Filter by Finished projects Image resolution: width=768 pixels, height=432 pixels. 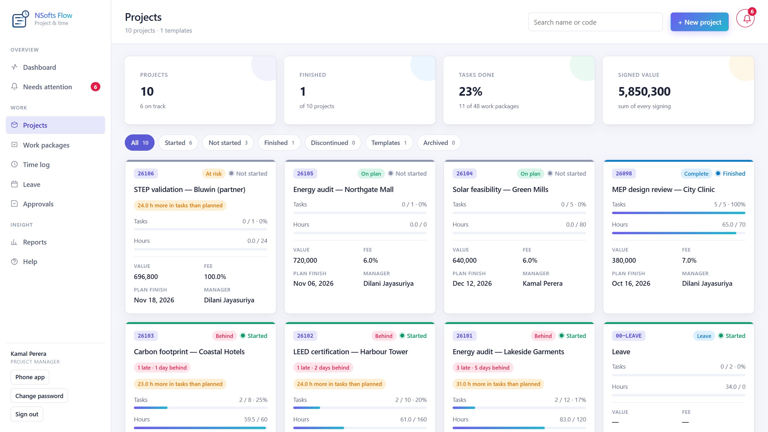point(279,143)
